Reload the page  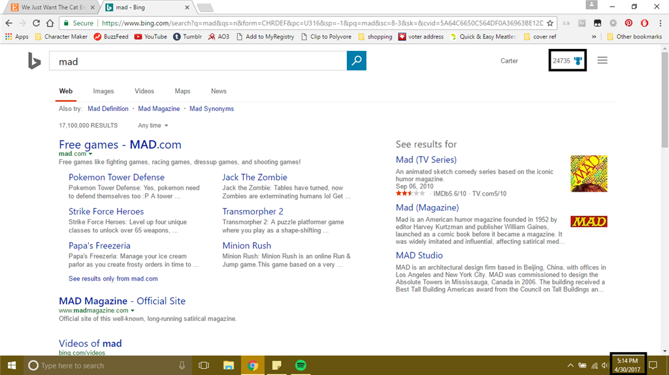(37, 23)
